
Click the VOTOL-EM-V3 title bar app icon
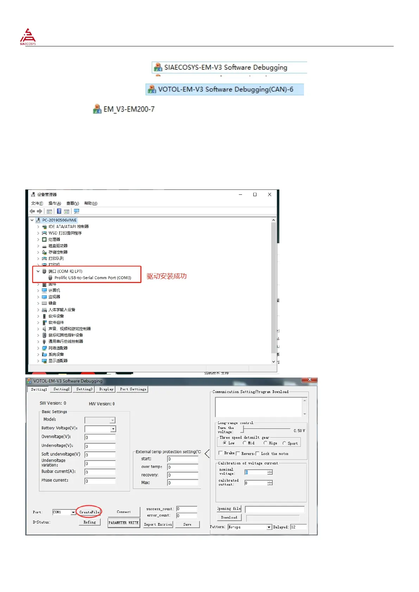coord(29,381)
